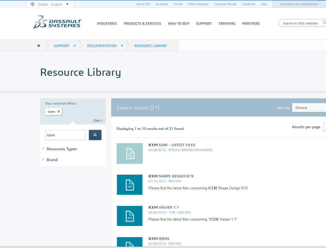The height and width of the screenshot is (248, 326).
Task: Open ICEM IDEAS result title
Action: [x=159, y=239]
